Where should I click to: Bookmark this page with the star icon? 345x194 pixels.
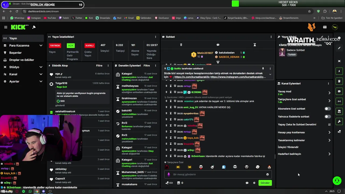point(309,11)
